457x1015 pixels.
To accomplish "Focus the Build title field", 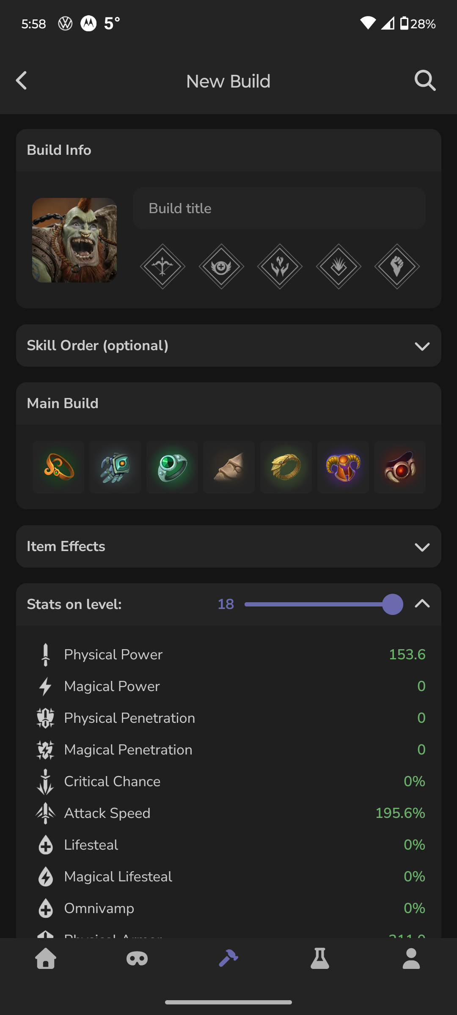I will point(279,208).
